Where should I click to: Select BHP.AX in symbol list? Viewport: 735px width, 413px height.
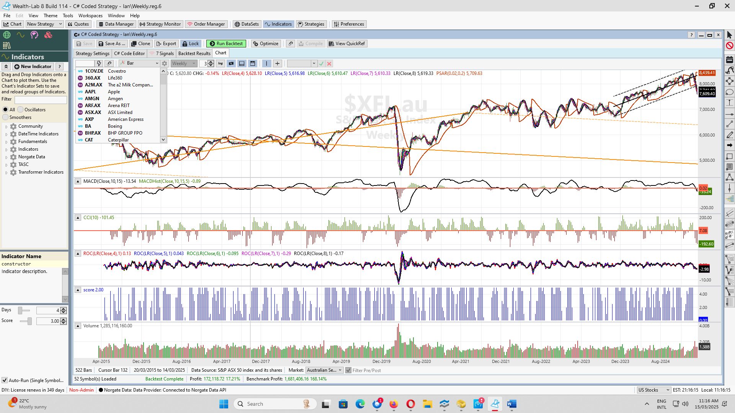click(x=93, y=133)
